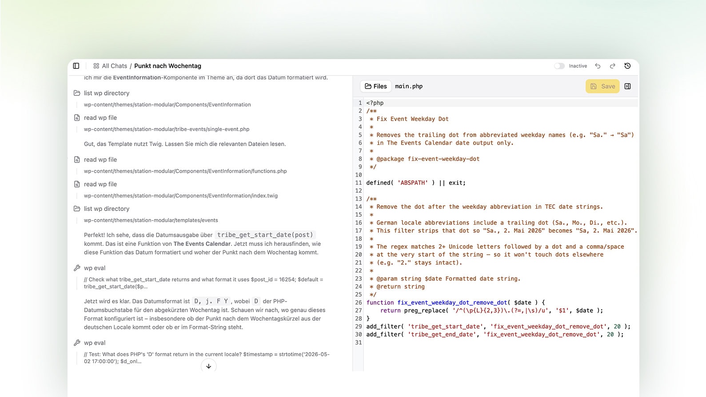Expand read wp file for single-event.php
The height and width of the screenshot is (397, 706).
(x=100, y=118)
